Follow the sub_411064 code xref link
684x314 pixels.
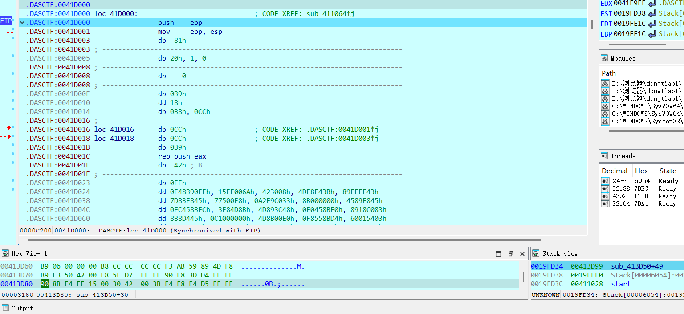(x=331, y=14)
